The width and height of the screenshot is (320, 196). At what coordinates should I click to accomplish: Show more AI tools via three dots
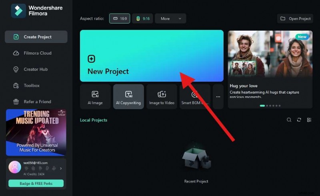(x=218, y=97)
